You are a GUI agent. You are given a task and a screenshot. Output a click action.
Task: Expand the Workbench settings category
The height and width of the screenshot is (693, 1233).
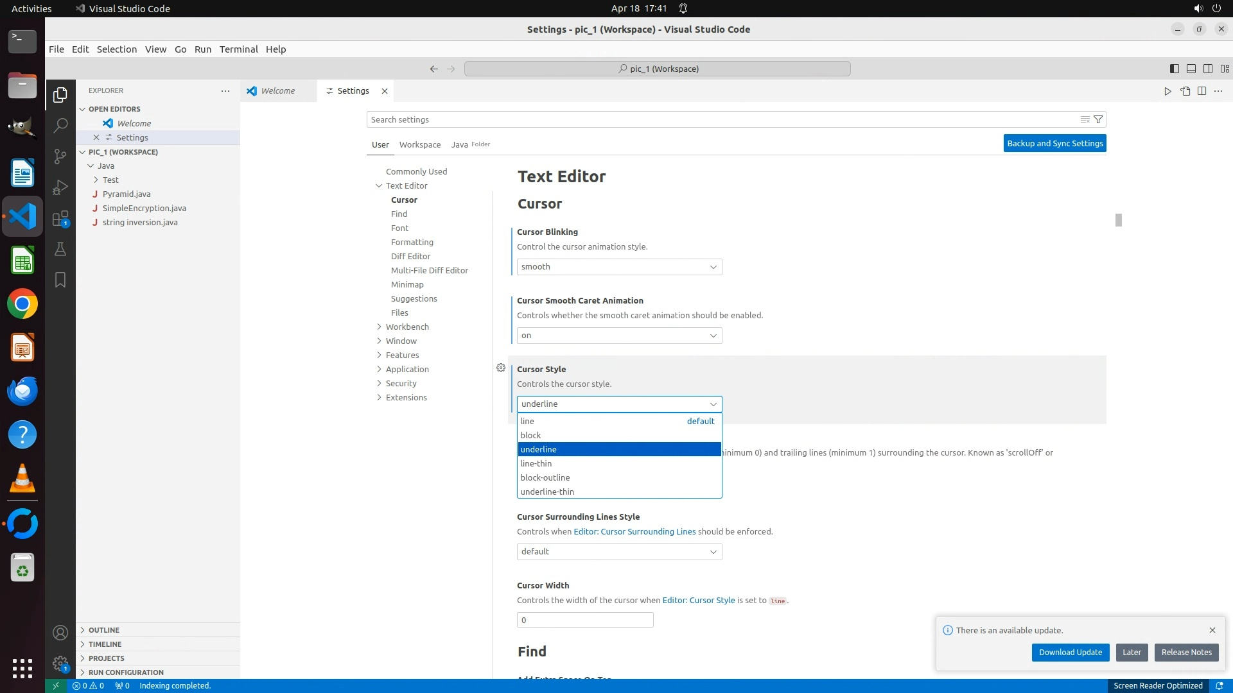pyautogui.click(x=407, y=327)
